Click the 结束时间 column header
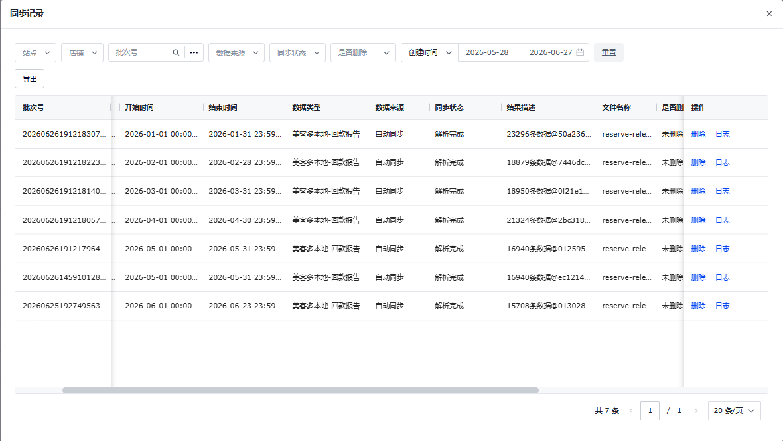783x441 pixels. coord(223,107)
